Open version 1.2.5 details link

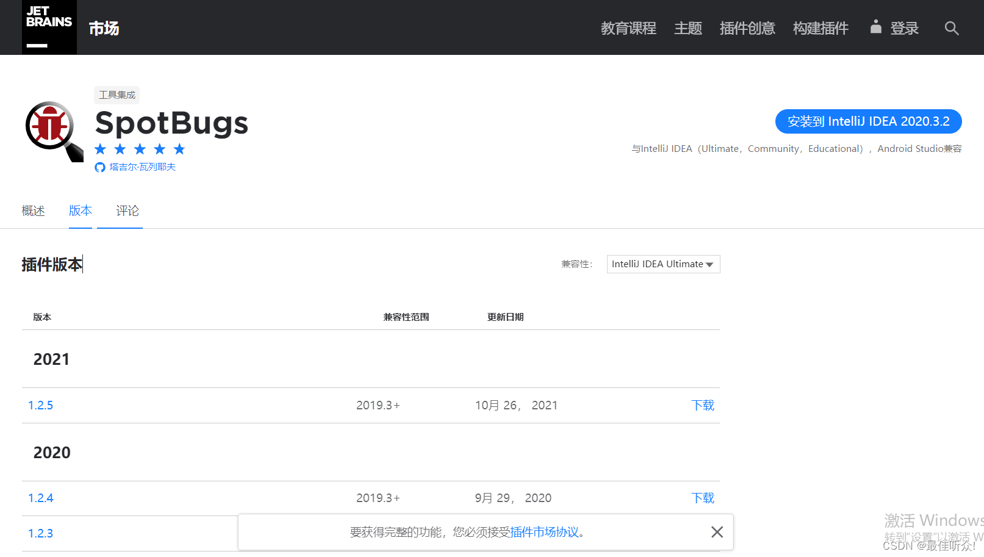click(41, 406)
